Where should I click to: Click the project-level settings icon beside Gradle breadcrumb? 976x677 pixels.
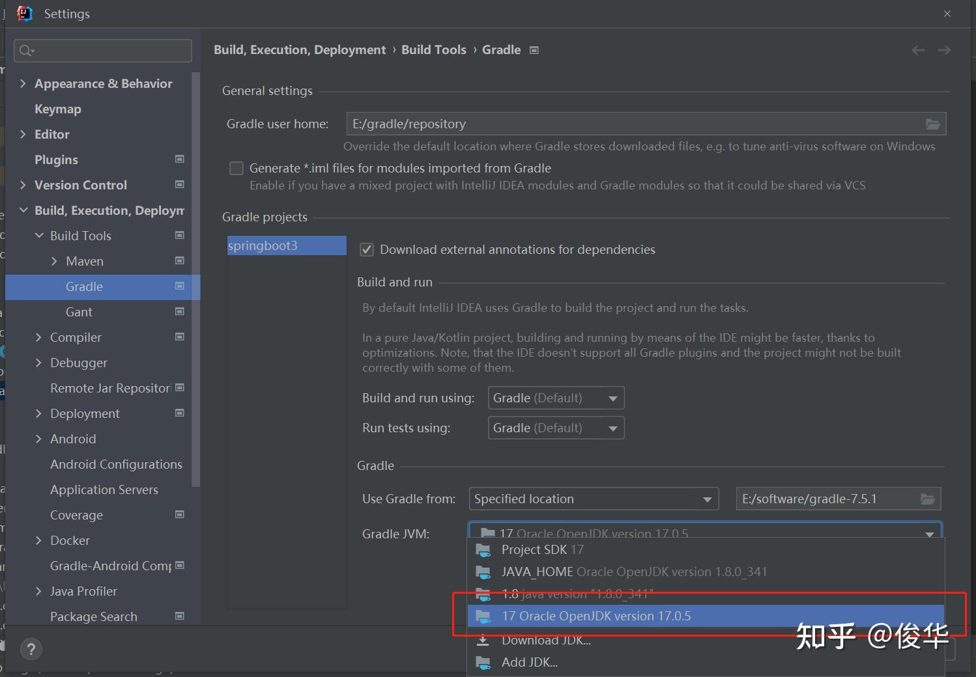(534, 50)
